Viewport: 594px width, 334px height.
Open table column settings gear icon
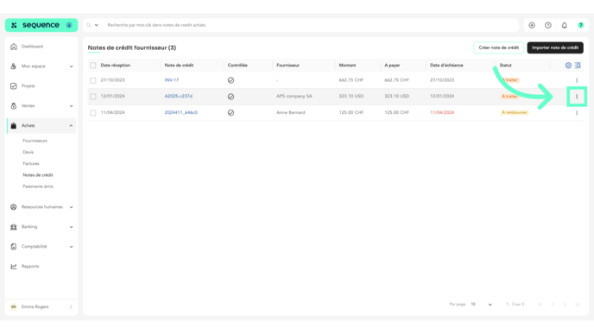pyautogui.click(x=568, y=66)
